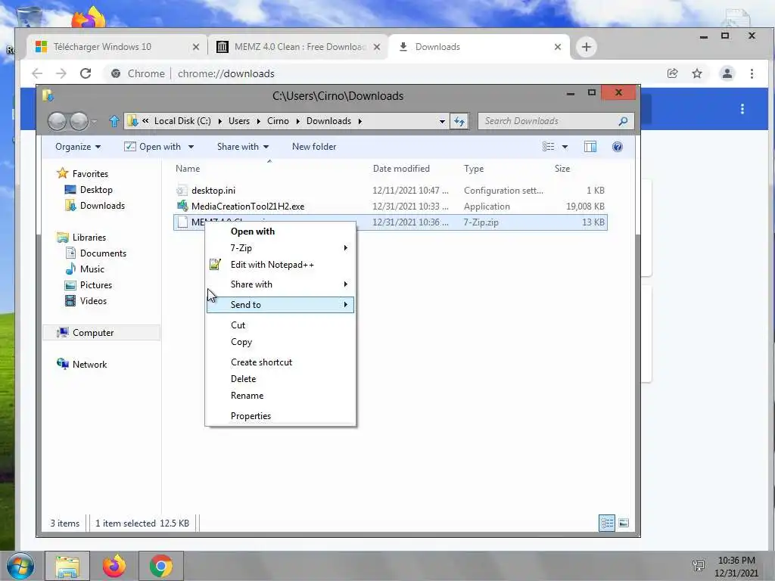This screenshot has width=775, height=581.
Task: Click the Explorer Back navigation button
Action: pyautogui.click(x=57, y=121)
